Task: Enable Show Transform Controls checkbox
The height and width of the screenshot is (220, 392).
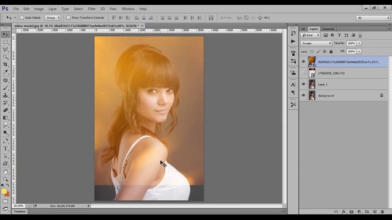Action: point(68,18)
